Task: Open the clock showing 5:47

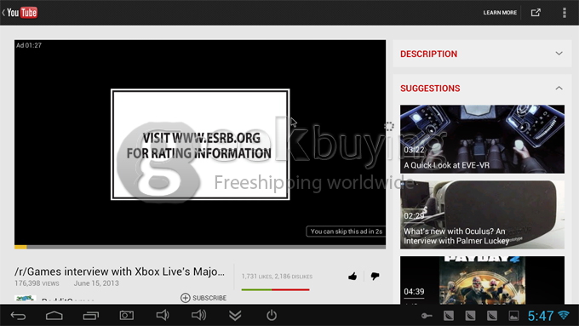Action: coord(541,316)
